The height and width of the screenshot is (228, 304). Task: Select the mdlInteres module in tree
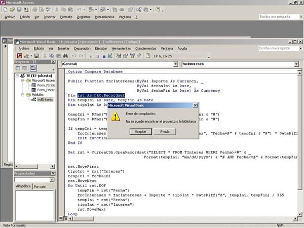click(45, 99)
